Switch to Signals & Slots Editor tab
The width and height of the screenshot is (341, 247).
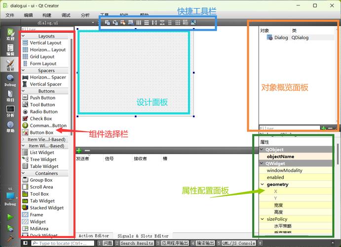pos(143,236)
